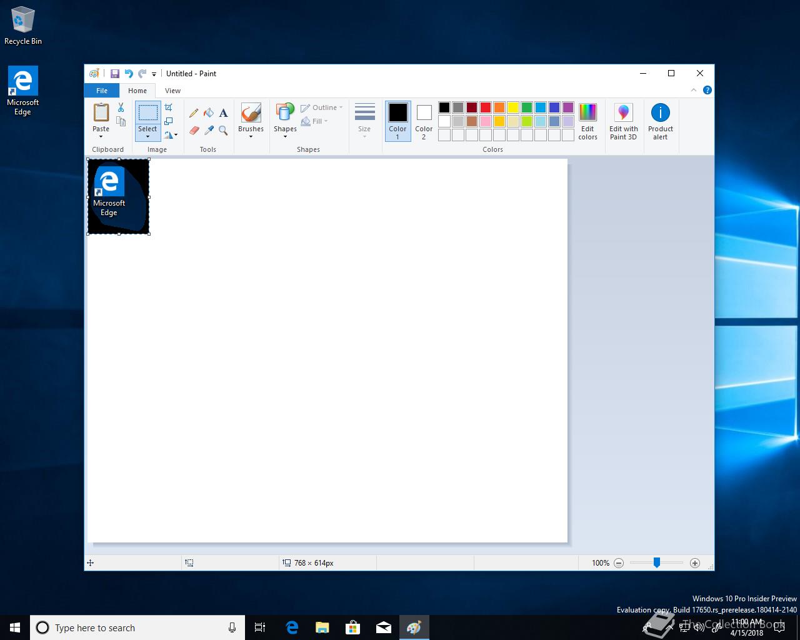Click the Copy icon in Clipboard group
This screenshot has height=640, width=800.
point(121,121)
